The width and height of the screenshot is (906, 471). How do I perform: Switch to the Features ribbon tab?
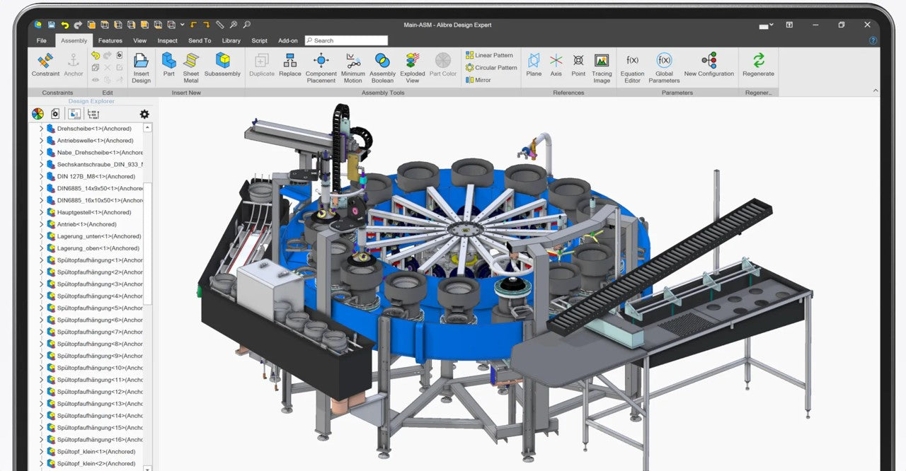110,41
